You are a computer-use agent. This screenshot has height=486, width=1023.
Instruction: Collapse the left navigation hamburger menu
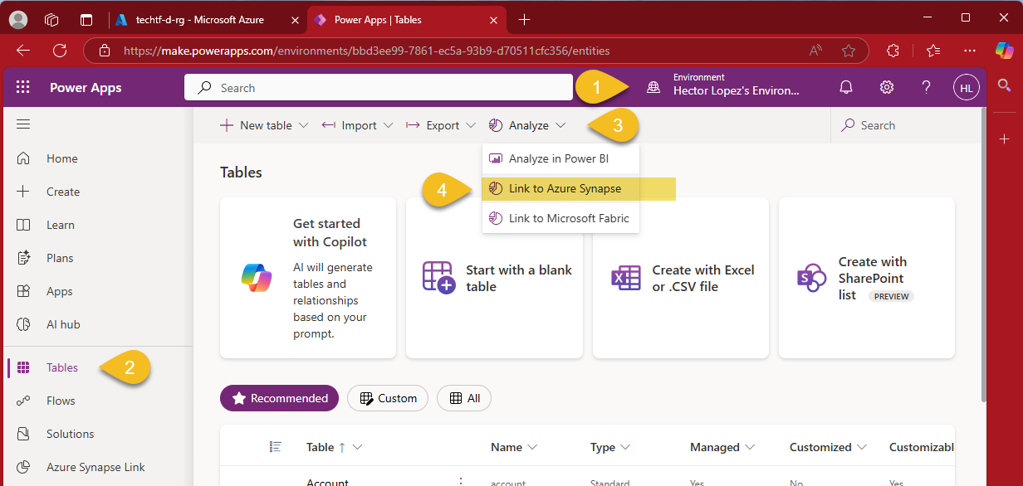[23, 124]
